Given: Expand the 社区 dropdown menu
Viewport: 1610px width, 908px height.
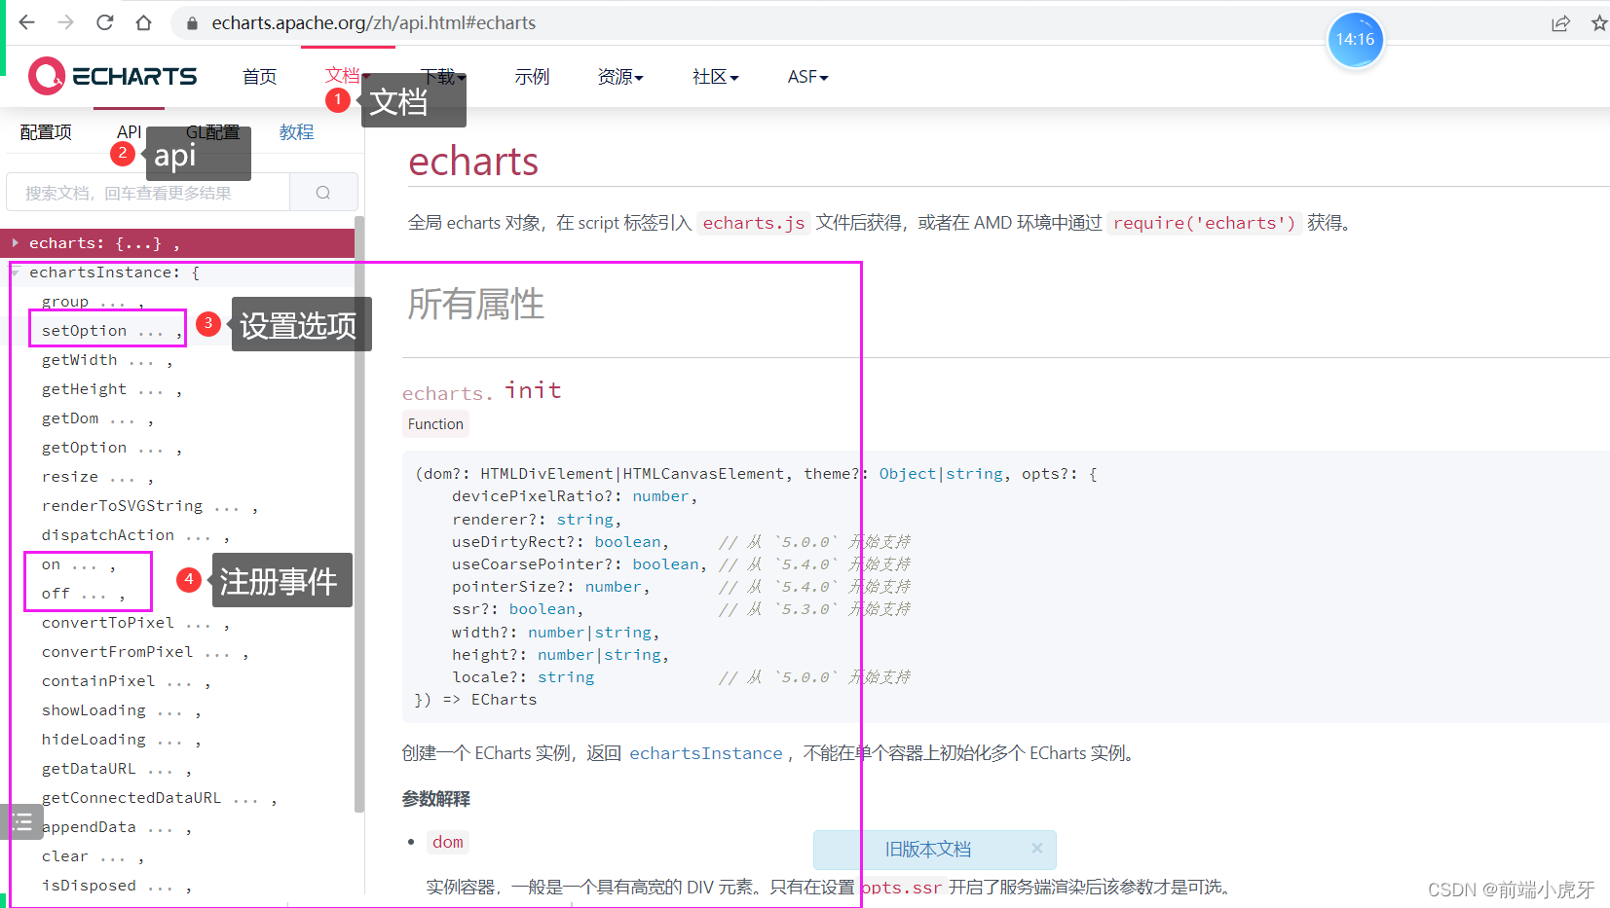Looking at the screenshot, I should tap(716, 77).
